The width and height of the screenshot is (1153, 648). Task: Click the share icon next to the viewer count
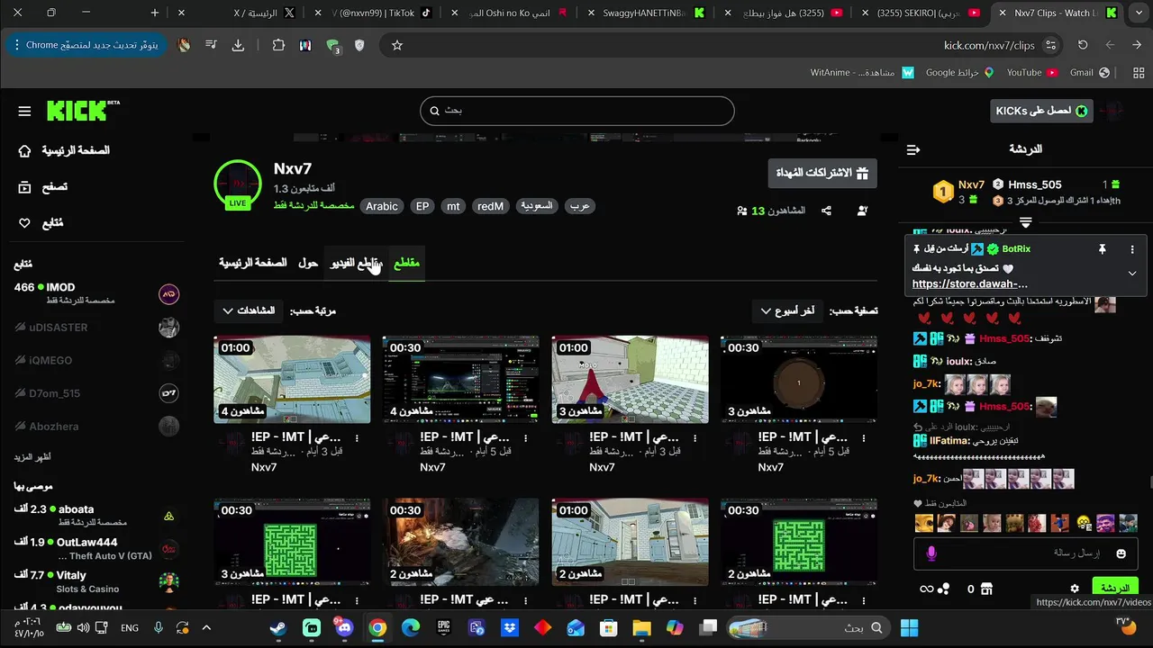[x=826, y=211]
